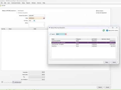
Task: Select the first Payroll Accrual EOM row
Action: [x=83, y=41]
